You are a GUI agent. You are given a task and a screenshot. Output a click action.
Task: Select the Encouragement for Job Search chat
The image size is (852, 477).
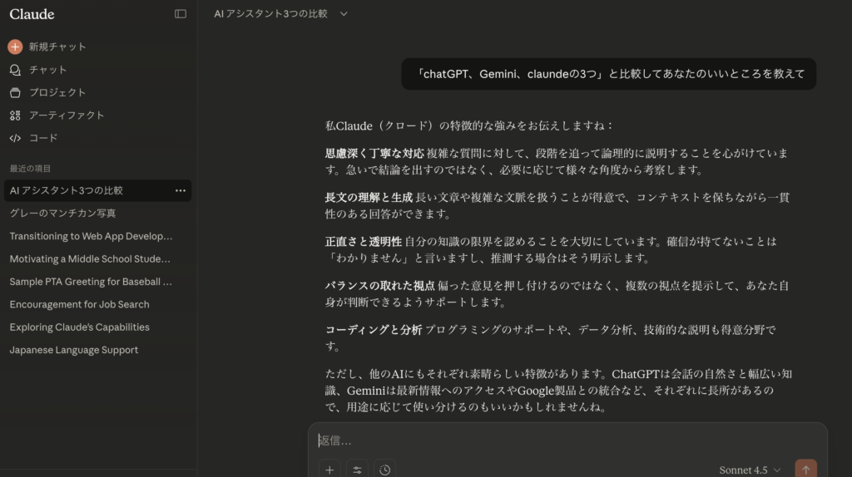pyautogui.click(x=79, y=304)
